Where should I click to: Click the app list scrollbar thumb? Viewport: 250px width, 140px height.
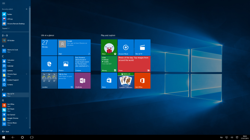30,32
